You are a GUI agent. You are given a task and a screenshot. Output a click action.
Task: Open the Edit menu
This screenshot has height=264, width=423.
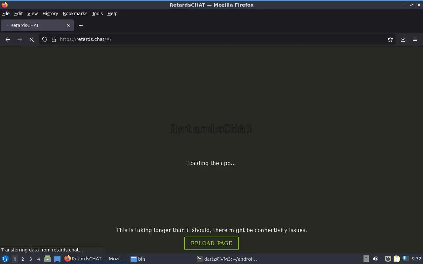[x=19, y=14]
